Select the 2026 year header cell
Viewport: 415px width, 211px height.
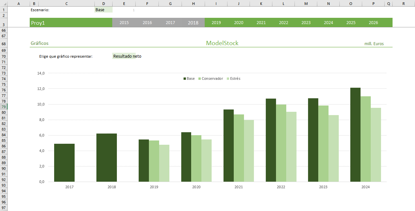373,23
